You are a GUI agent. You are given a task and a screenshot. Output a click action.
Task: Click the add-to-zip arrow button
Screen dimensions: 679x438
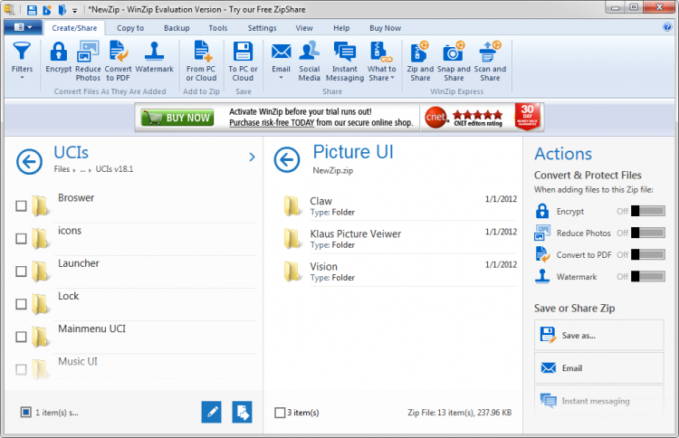(242, 412)
